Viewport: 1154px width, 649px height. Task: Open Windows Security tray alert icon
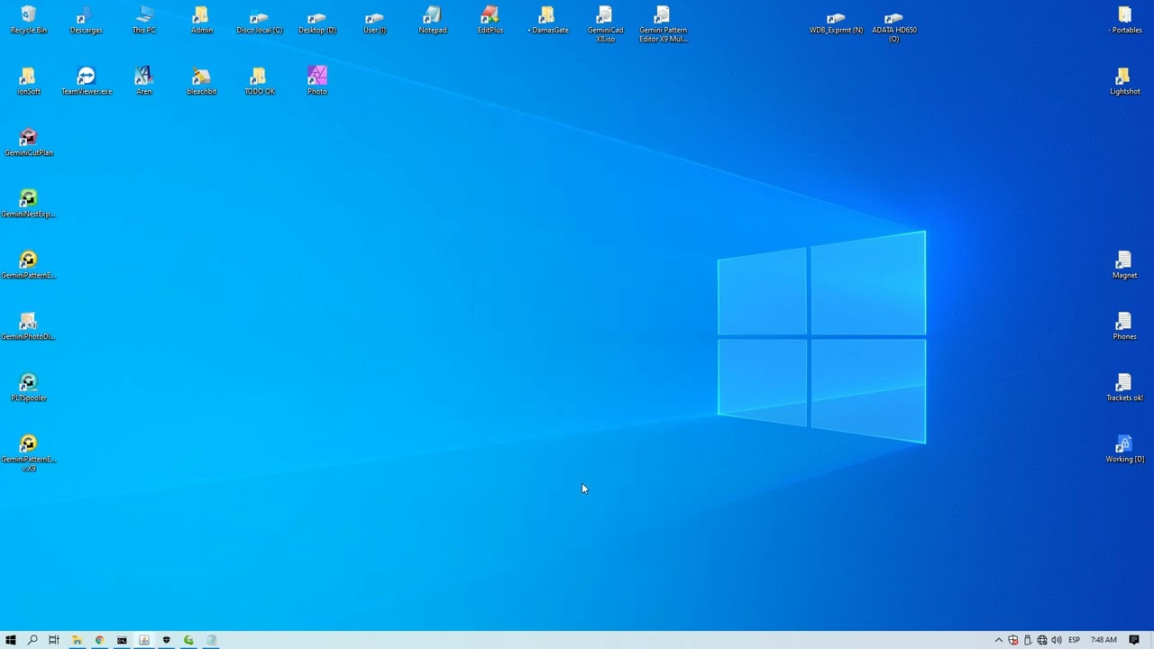point(1013,640)
